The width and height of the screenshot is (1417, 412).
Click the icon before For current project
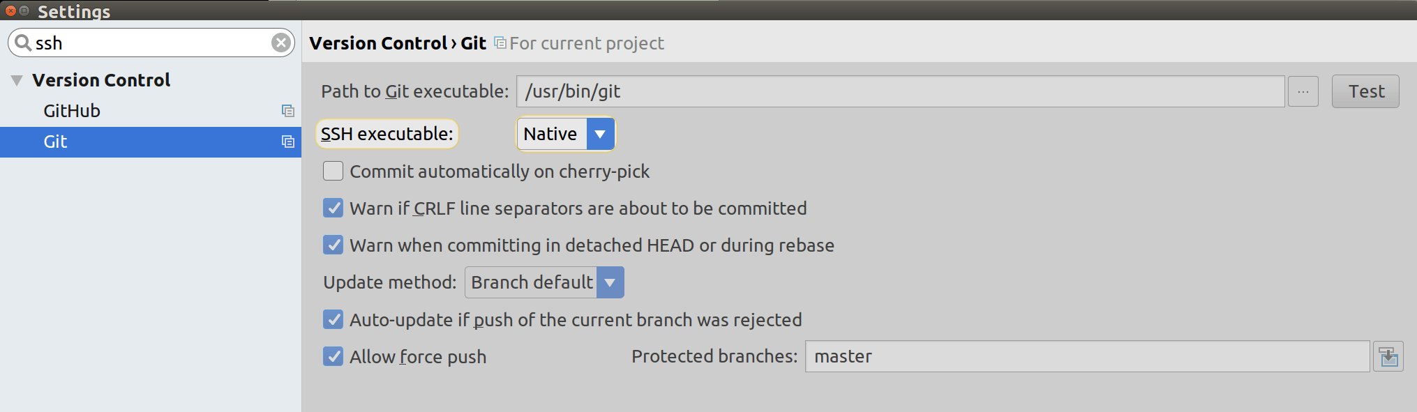(x=500, y=43)
